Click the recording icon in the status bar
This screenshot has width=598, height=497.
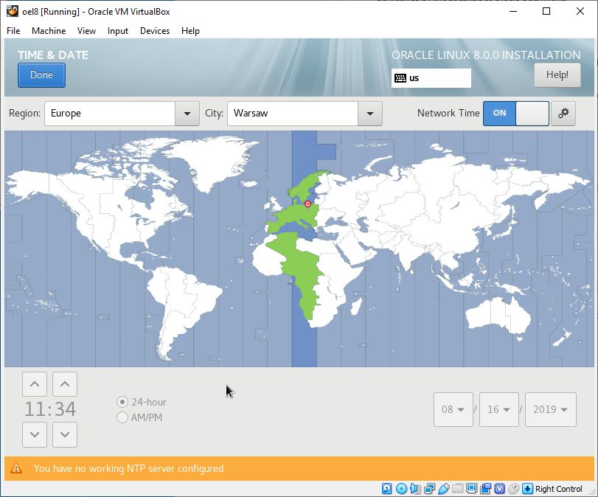click(485, 489)
